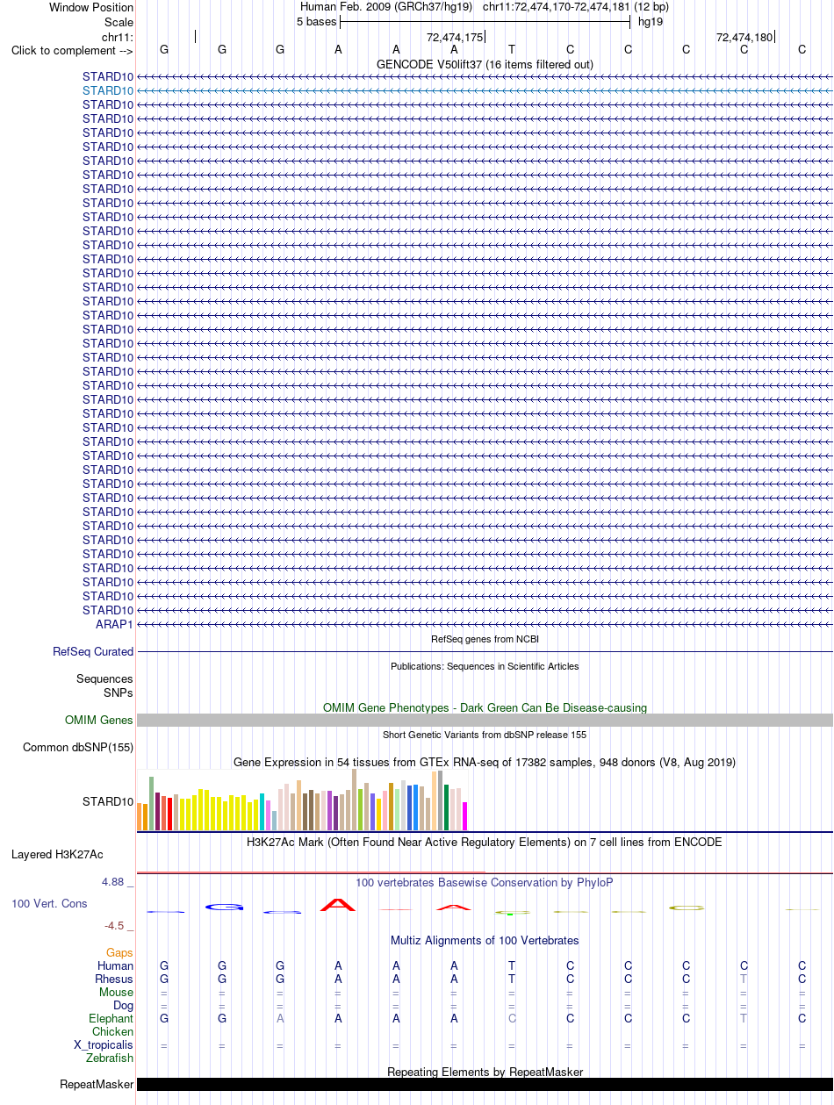Viewport: 834px width, 1105px height.
Task: Select the Zebrafish species label
Action: 110,1058
